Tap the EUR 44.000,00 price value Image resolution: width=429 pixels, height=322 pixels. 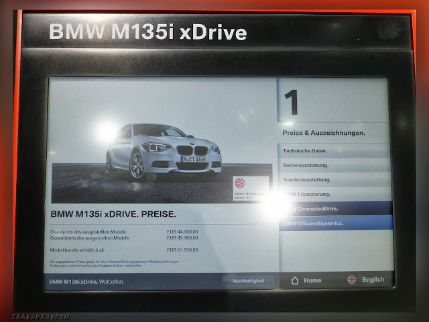[x=182, y=231]
